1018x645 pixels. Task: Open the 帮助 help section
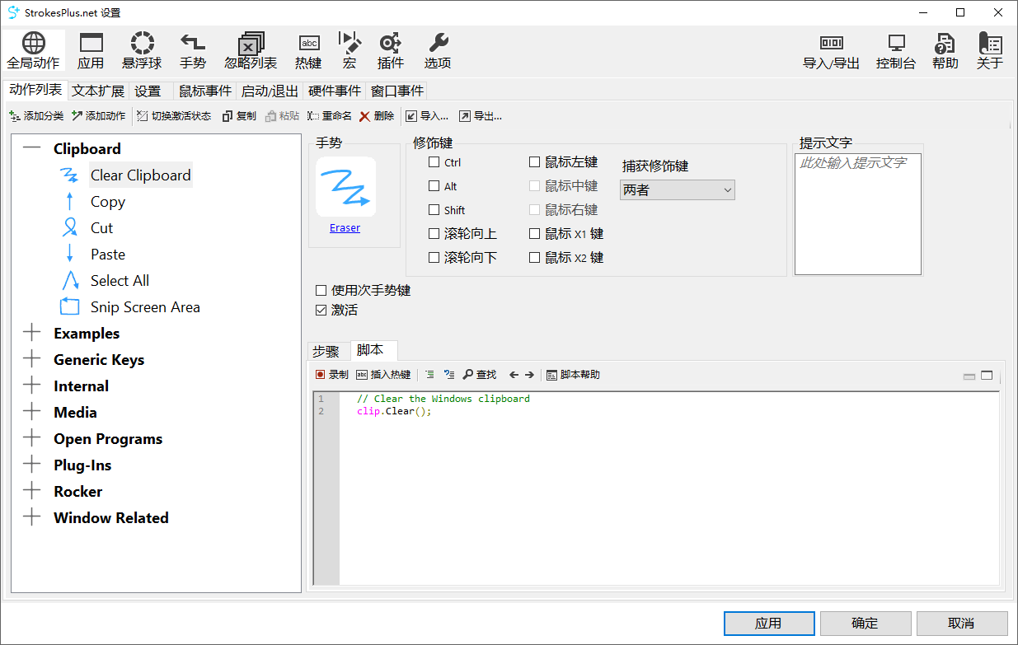tap(945, 51)
